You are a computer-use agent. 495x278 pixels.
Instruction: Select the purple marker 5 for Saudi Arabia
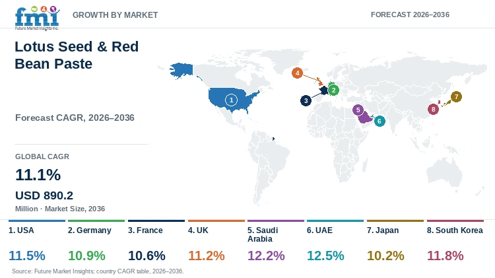(358, 110)
